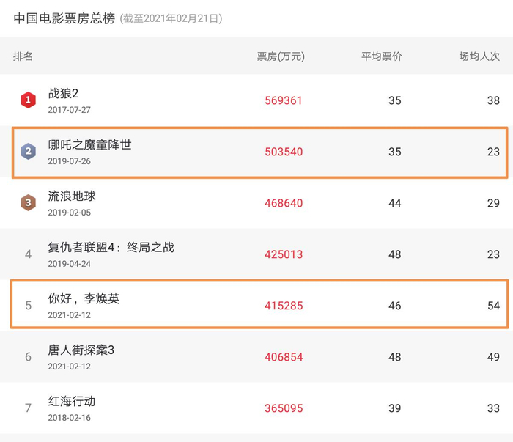The image size is (513, 442).
Task: Select the 唐人街探案3 movie title
Action: pos(81,350)
